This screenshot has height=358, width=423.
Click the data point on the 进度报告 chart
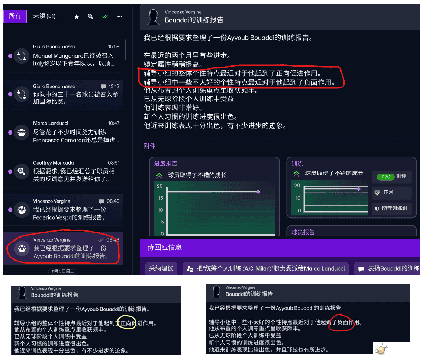click(258, 192)
